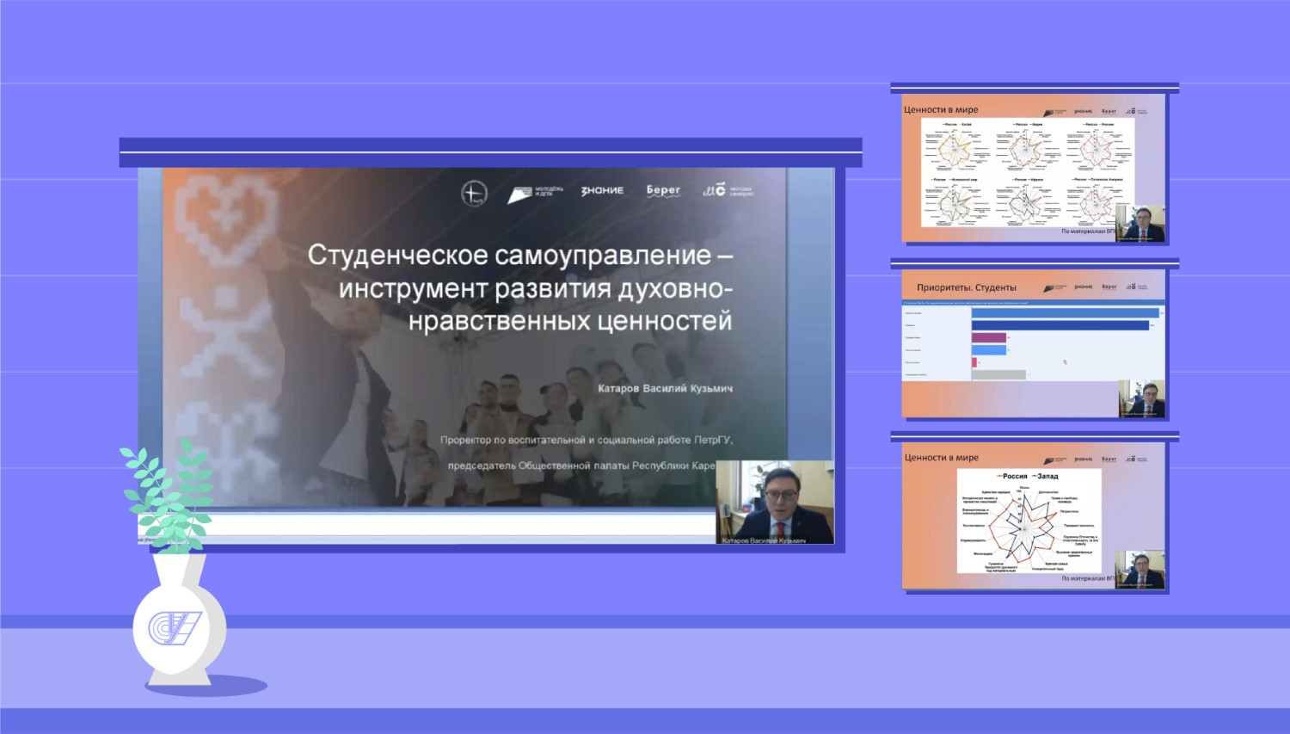Click the Берег logo on main slide
Viewport: 1290px width, 734px height.
point(663,190)
